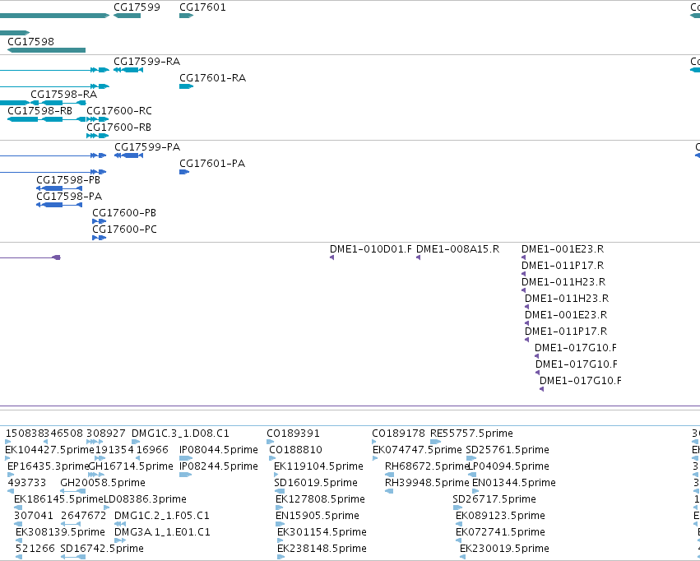Viewport: 700px width, 561px height.
Task: Select the EK301154.5prime EST label
Action: click(322, 532)
